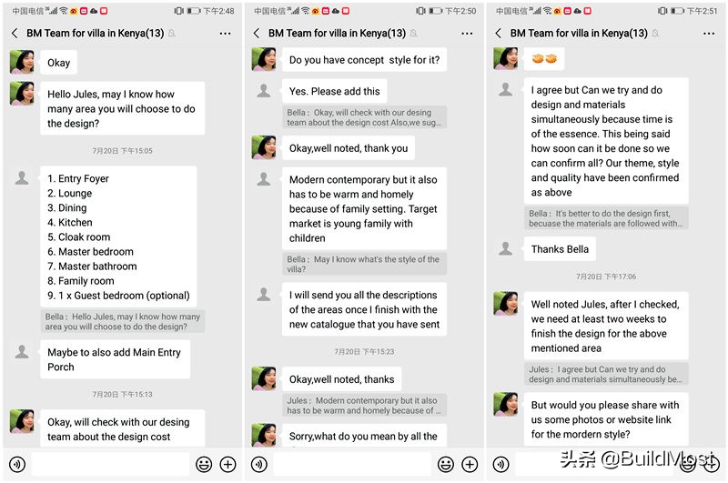728x483 pixels.
Task: Open the three-dots menu in the 2:51 chat
Action: click(x=709, y=34)
